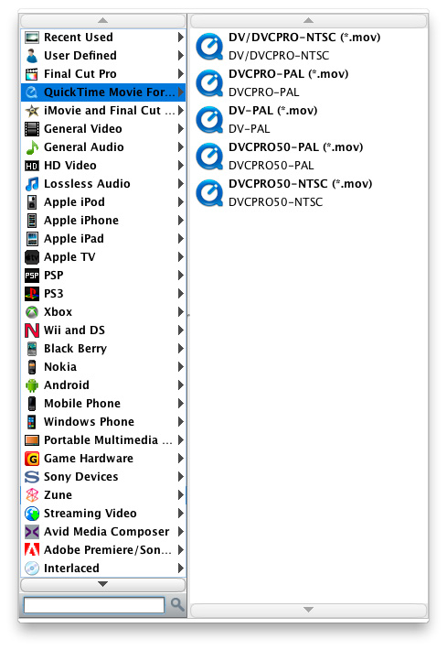Click the Adobe Premiere red icon
447x650 pixels.
32,549
